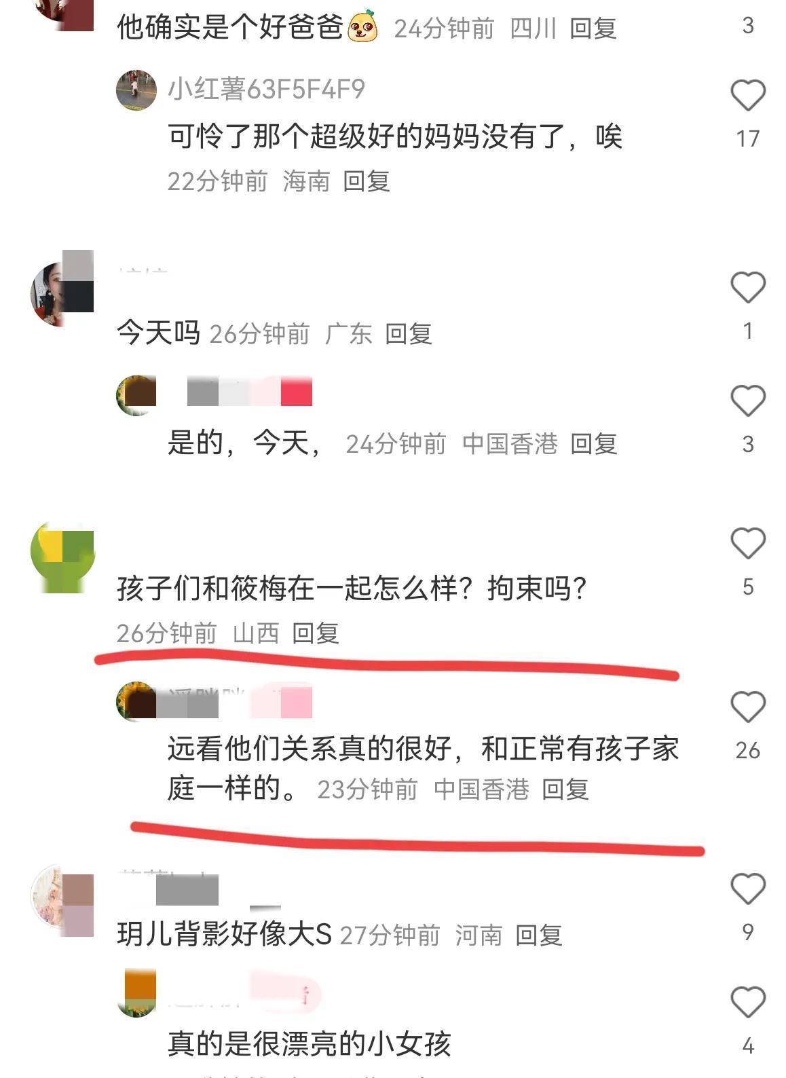Viewport: 786px width, 1078px height.
Task: Open avatar of the '玥儿背影' commenter
Action: [x=62, y=902]
